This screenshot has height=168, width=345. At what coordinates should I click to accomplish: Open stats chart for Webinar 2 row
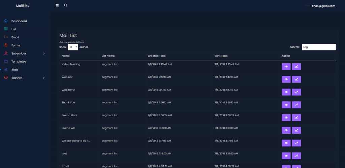point(296,92)
